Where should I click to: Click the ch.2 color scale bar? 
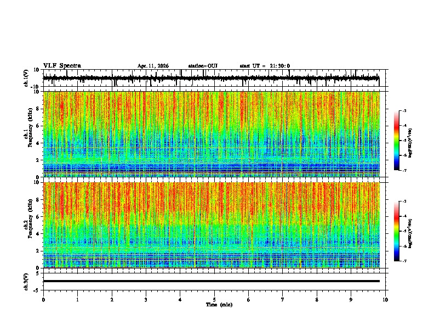click(396, 231)
